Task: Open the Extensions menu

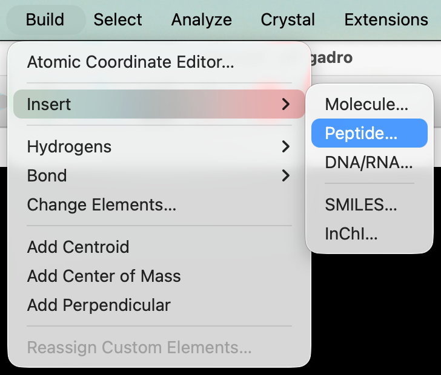Action: pyautogui.click(x=386, y=20)
